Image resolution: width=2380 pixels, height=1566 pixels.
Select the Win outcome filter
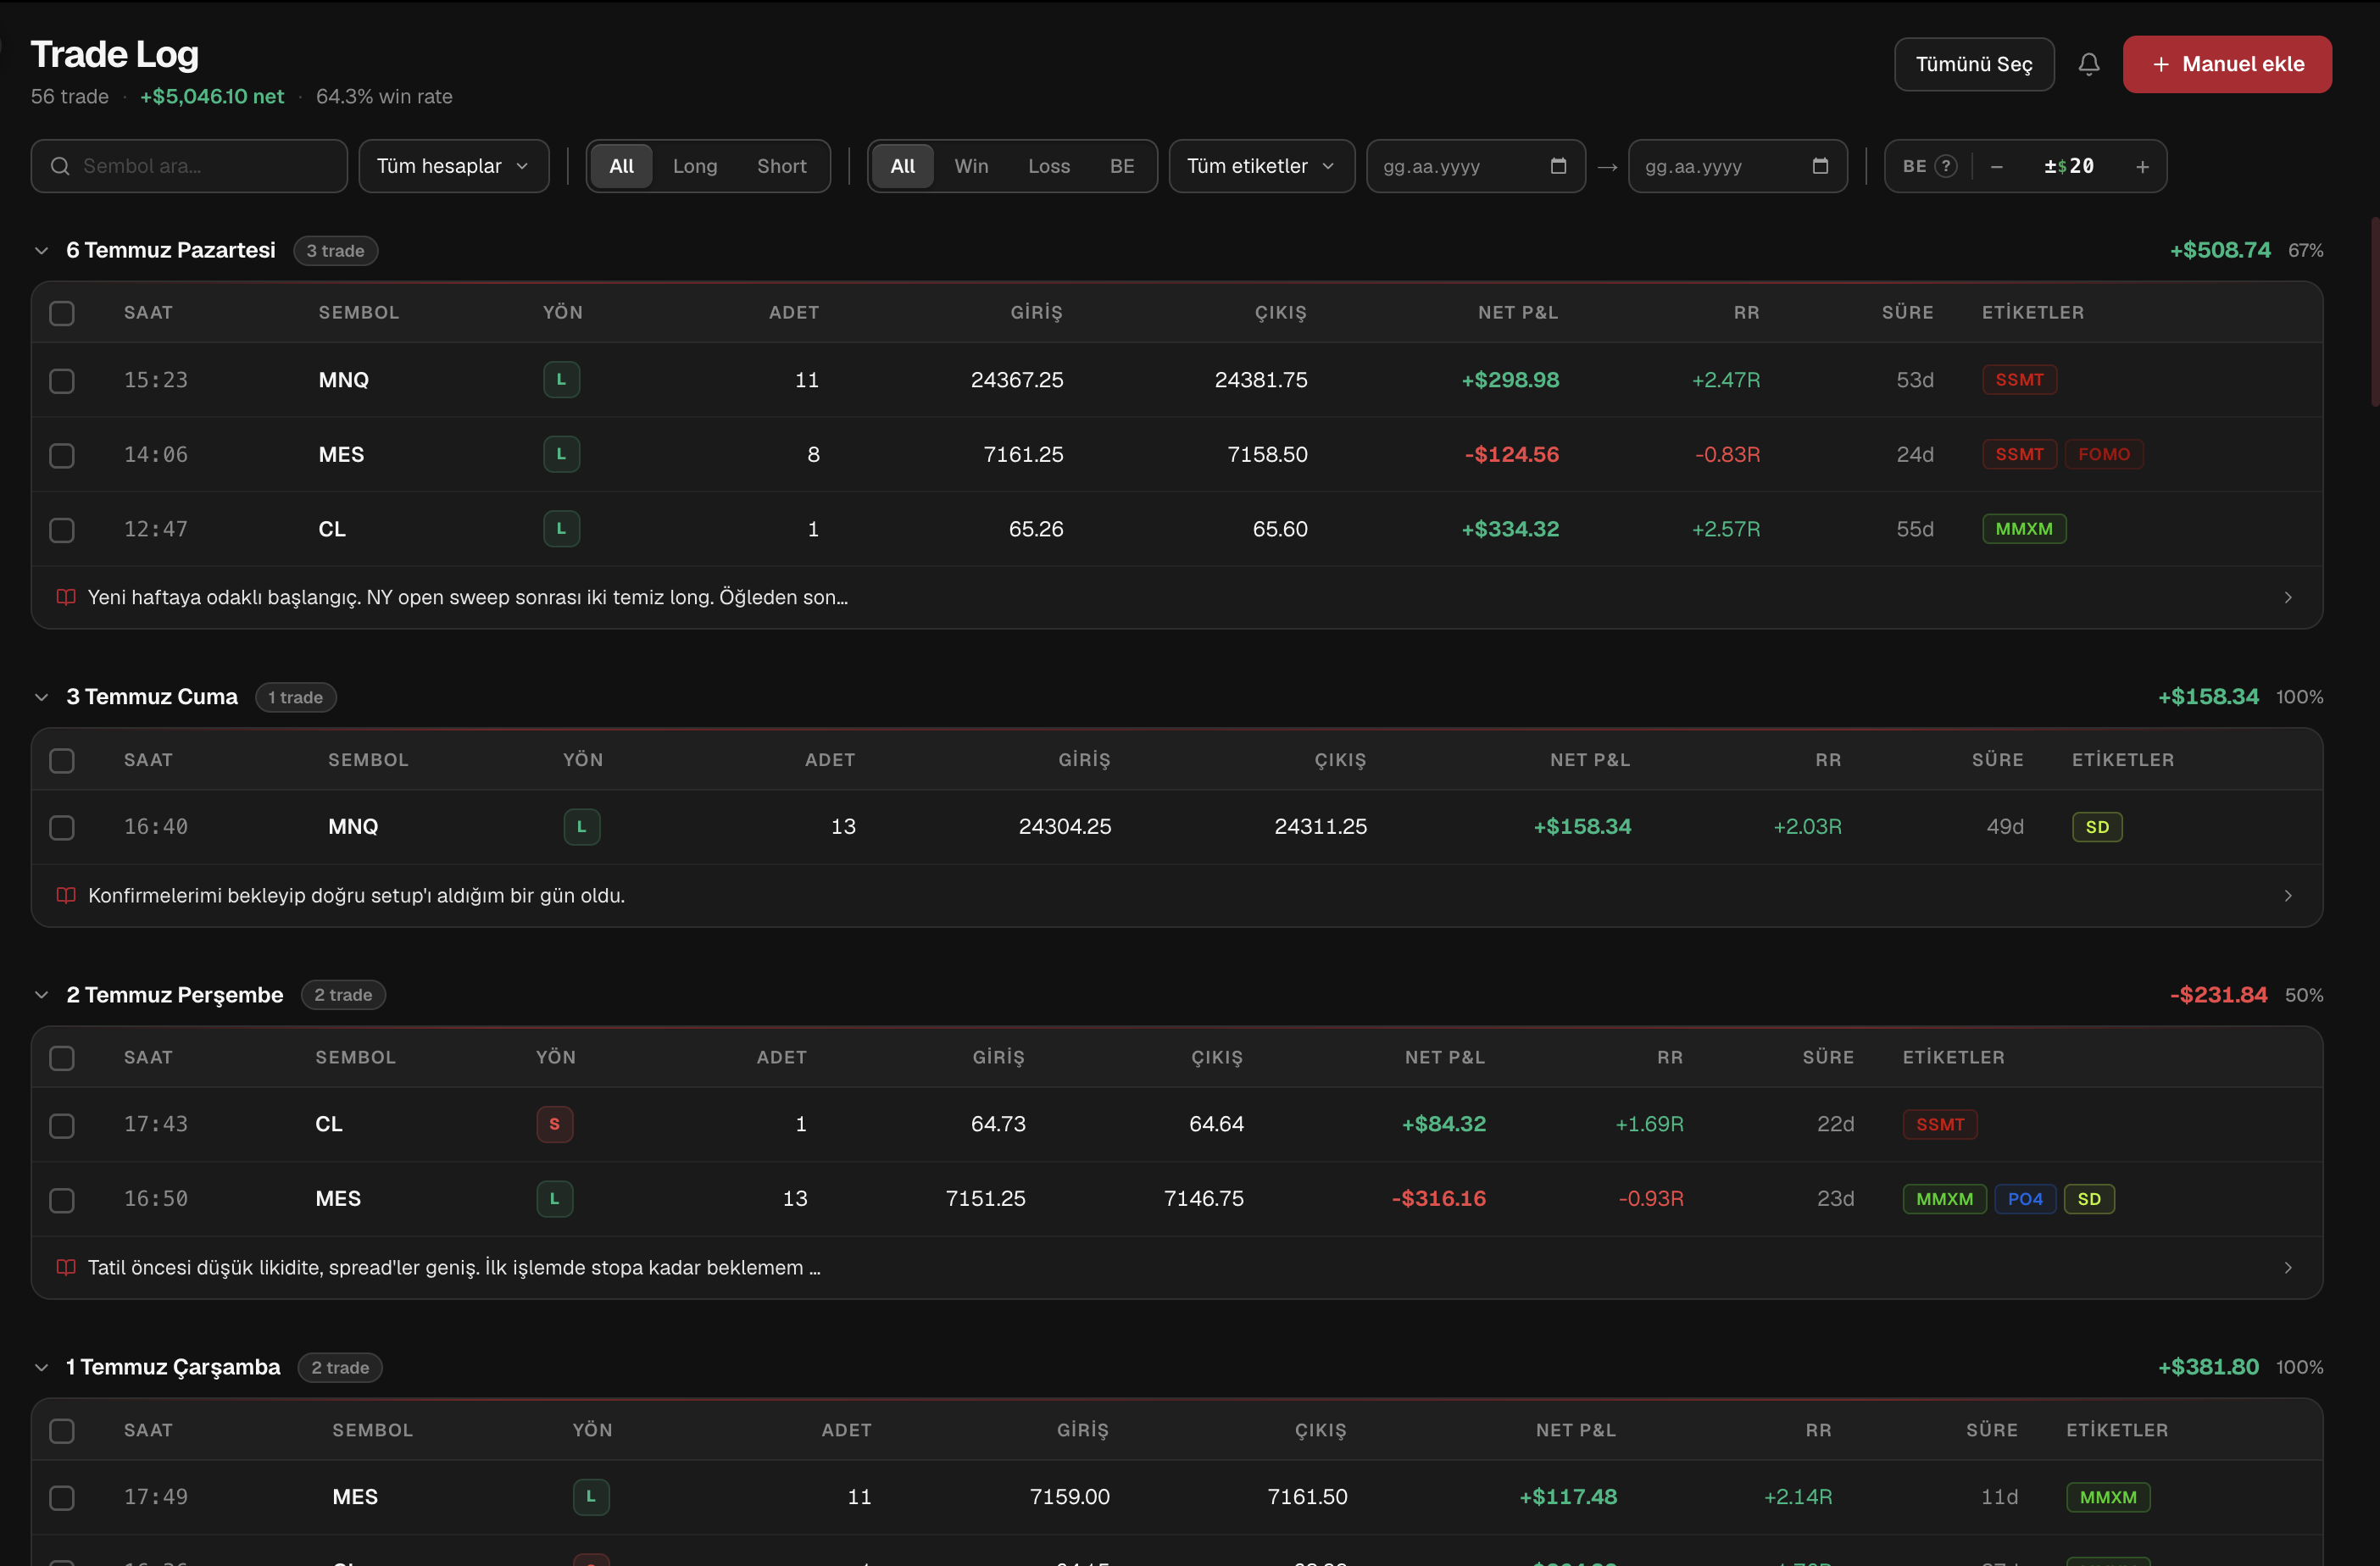tap(971, 166)
